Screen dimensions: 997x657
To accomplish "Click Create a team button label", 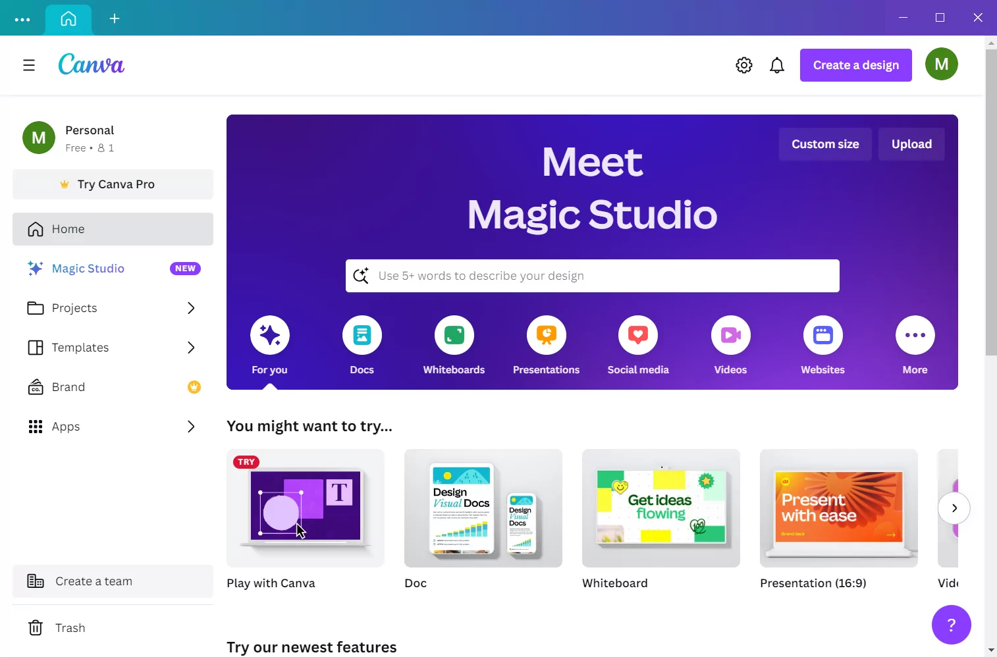I will pos(94,581).
